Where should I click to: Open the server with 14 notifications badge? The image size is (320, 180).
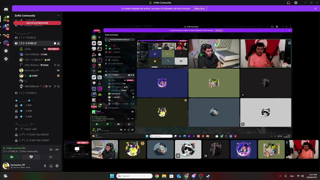point(6,26)
